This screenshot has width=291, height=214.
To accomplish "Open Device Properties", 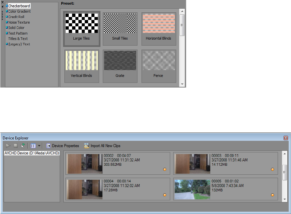I will (x=63, y=146).
